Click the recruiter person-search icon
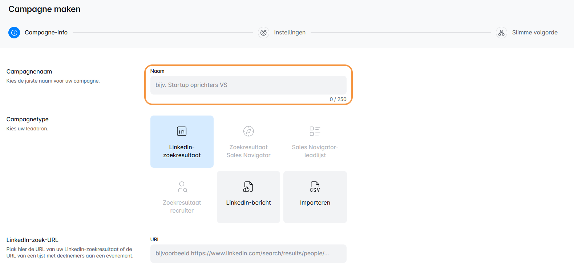Screen dimensions: 574x268 click(182, 187)
